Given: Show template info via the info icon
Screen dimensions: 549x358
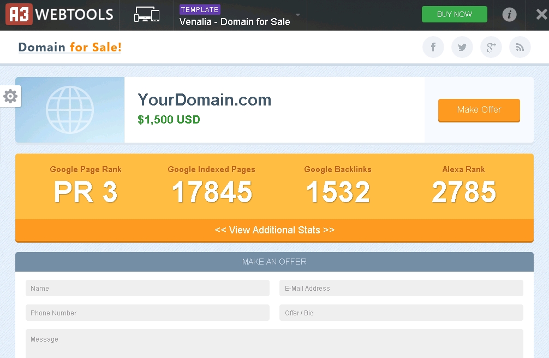Looking at the screenshot, I should coord(509,15).
